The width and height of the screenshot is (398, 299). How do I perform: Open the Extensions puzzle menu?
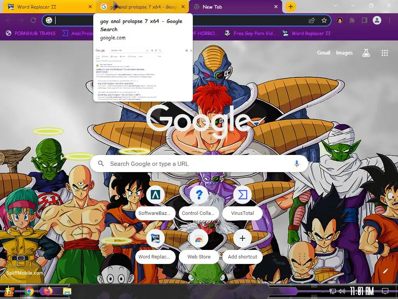click(352, 20)
